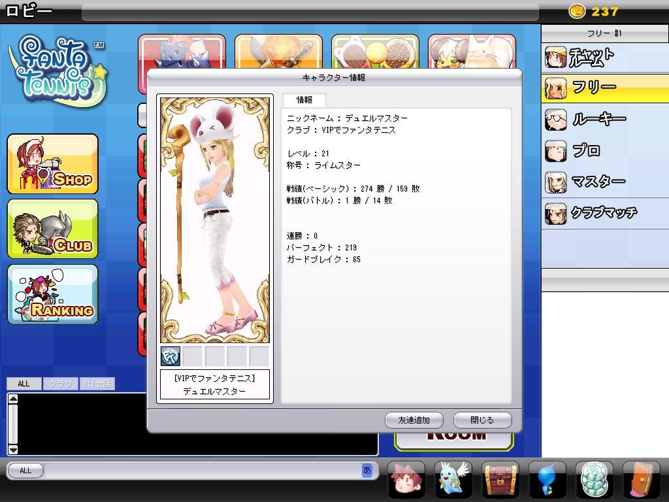
Task: Switch to the 情報 tab
Action: pyautogui.click(x=304, y=100)
